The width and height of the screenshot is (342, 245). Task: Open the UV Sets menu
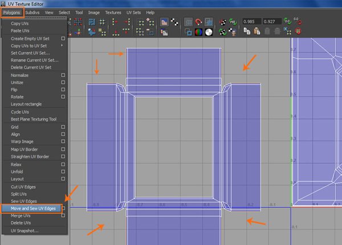pyautogui.click(x=134, y=13)
